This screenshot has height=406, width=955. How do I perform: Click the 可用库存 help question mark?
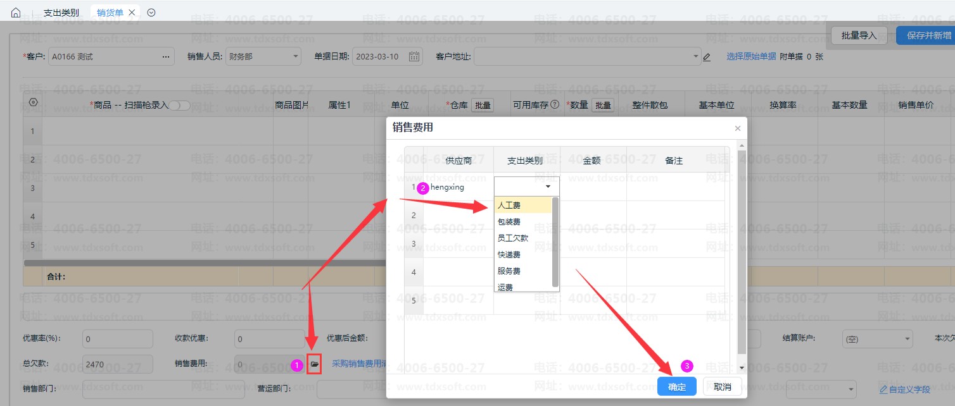(x=555, y=105)
